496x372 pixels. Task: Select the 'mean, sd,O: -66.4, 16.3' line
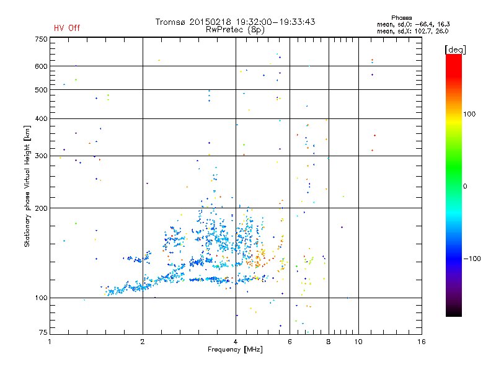coord(413,24)
